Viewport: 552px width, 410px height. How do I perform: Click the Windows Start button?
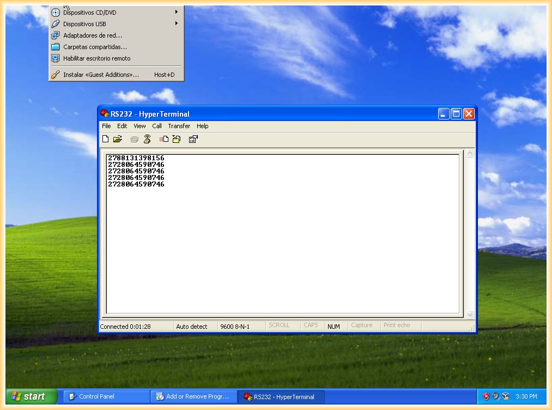(x=32, y=396)
